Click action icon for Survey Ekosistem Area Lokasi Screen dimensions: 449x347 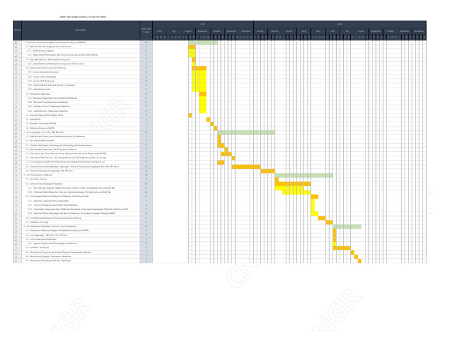coord(16,72)
